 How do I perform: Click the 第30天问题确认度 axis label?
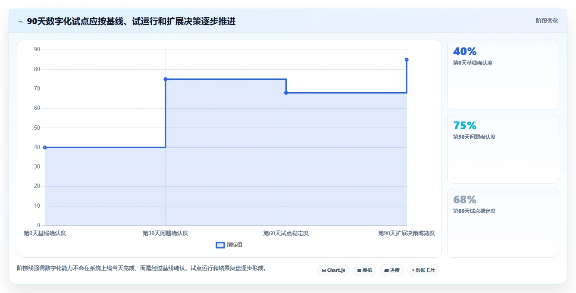coord(166,233)
